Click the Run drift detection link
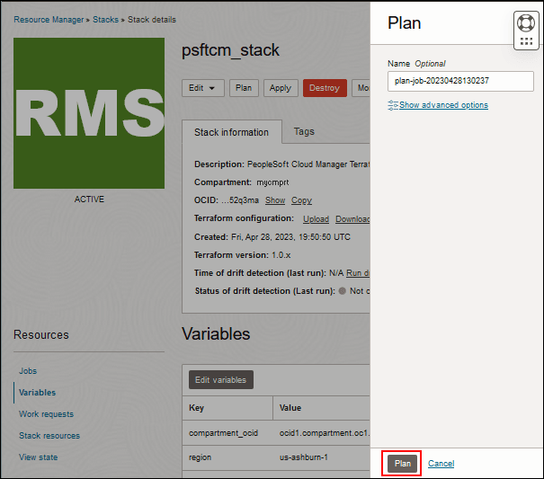Viewport: 544px width, 479px height. tap(358, 273)
